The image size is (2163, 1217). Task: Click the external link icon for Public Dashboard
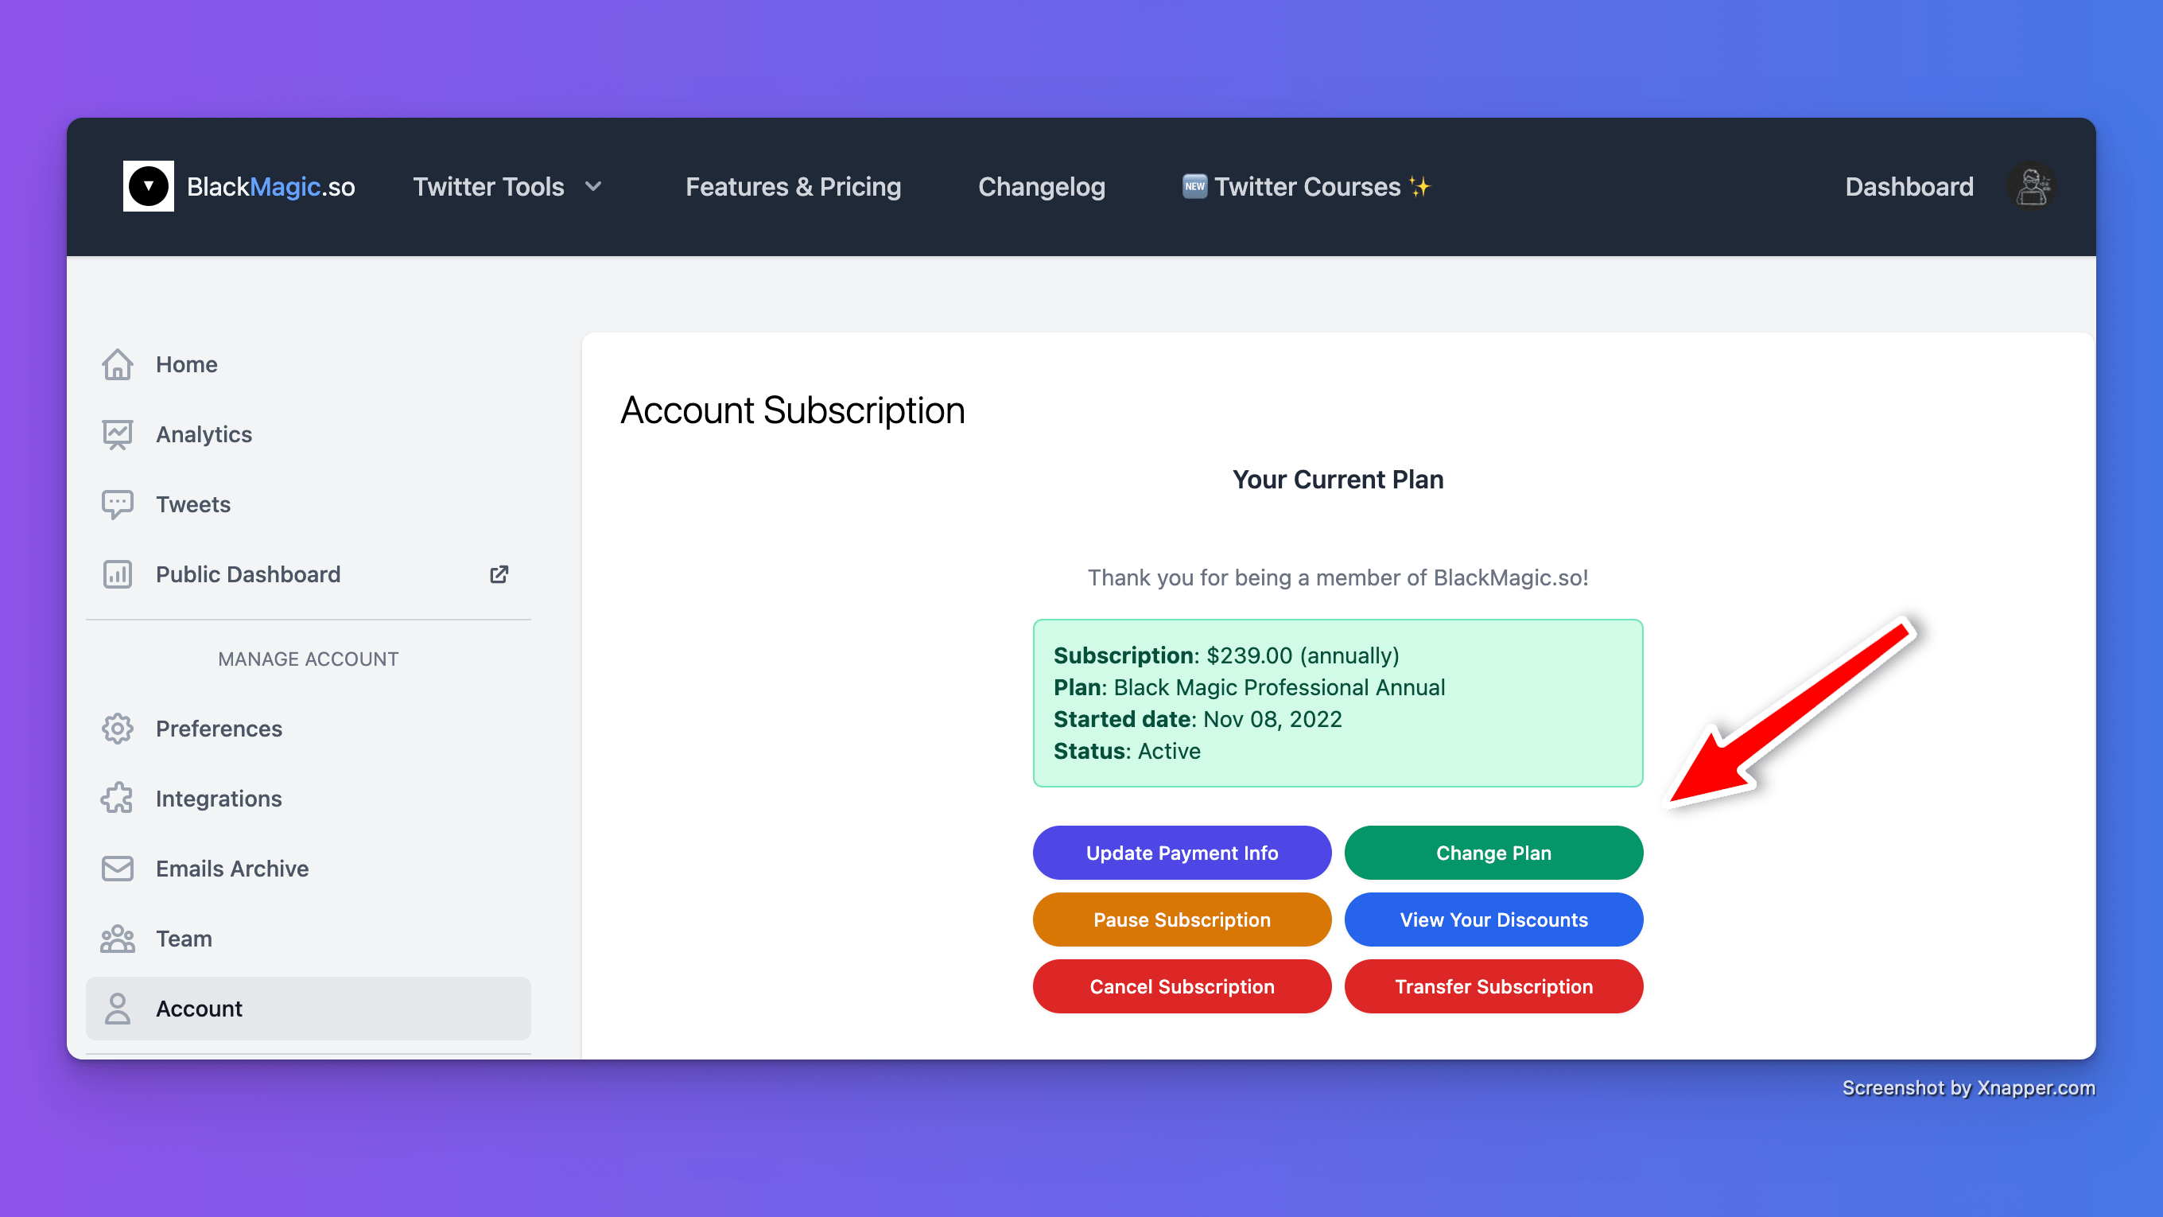click(499, 574)
